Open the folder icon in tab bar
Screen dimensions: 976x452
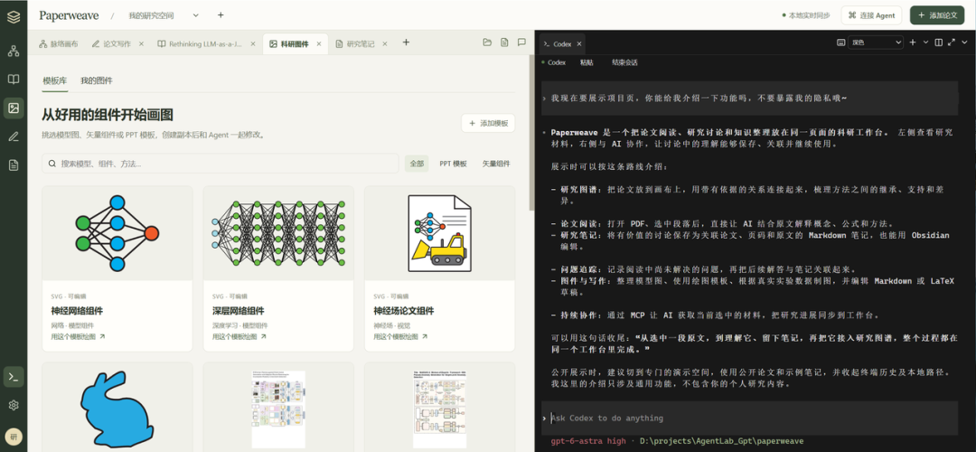pyautogui.click(x=487, y=42)
